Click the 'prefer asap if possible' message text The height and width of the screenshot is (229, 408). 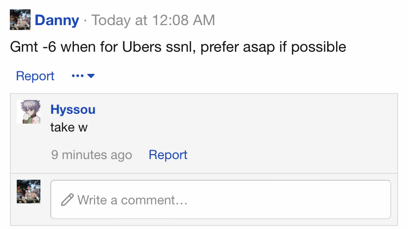pyautogui.click(x=273, y=47)
